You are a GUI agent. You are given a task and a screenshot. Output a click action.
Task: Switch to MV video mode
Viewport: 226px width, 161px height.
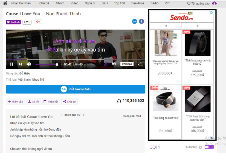114,64
